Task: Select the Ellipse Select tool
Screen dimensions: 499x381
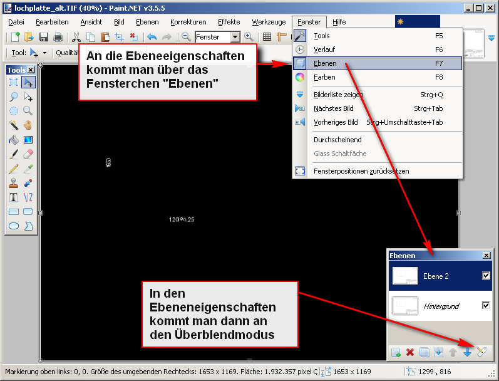Action: (x=13, y=111)
